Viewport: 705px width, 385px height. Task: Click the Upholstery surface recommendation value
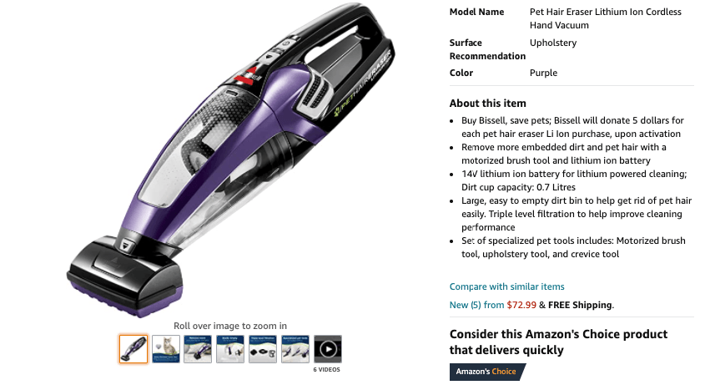pos(553,43)
